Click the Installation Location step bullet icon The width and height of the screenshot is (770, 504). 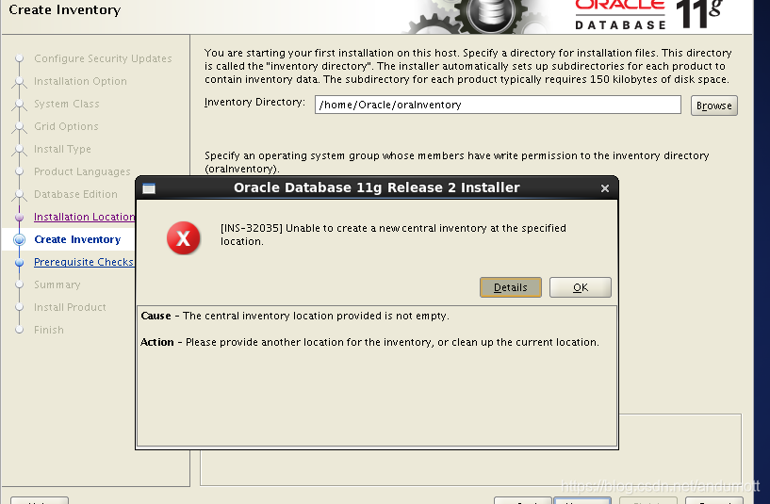coord(19,217)
